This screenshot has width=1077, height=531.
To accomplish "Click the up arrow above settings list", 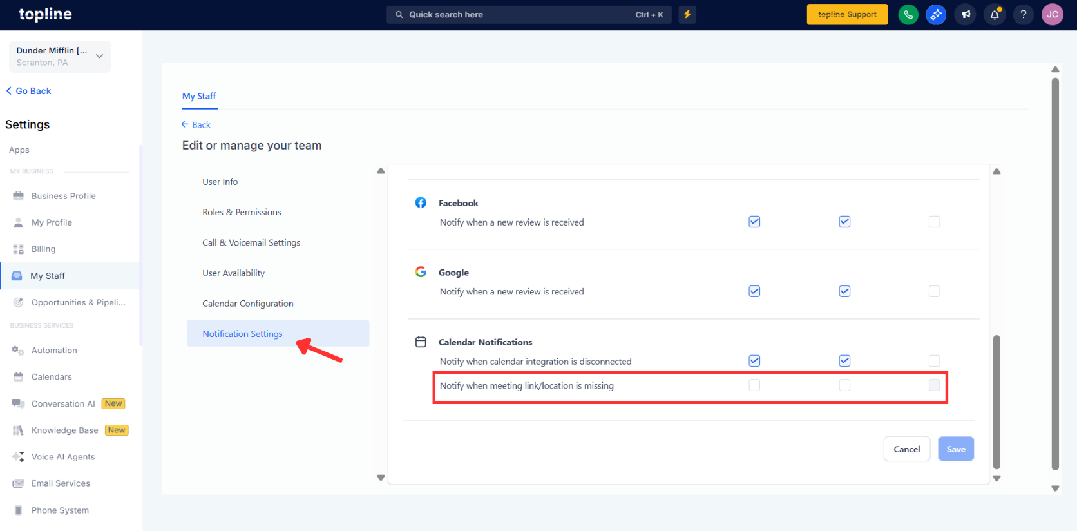I will 381,171.
